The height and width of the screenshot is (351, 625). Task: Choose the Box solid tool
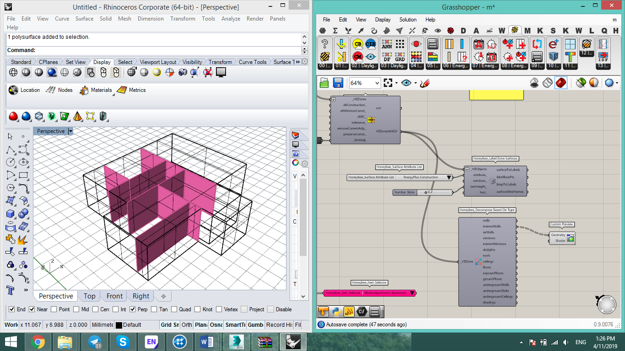click(11, 213)
